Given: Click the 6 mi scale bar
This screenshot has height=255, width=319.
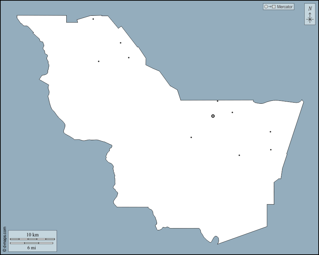Looking at the screenshot, I should [x=32, y=243].
